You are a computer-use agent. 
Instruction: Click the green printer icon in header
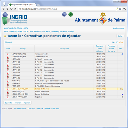click(x=70, y=14)
